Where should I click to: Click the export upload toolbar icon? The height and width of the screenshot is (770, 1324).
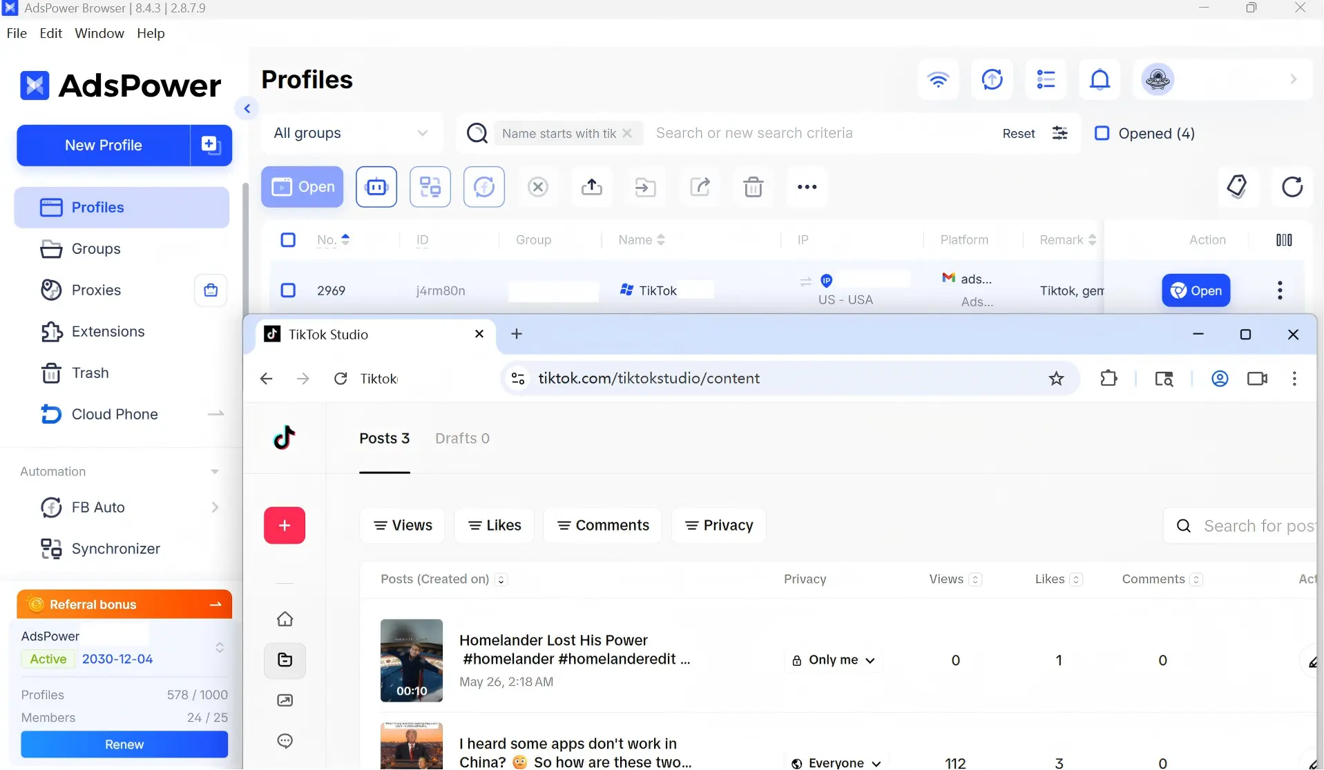pos(592,187)
